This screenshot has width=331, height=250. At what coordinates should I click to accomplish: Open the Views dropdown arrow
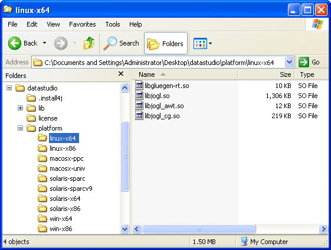coord(210,43)
